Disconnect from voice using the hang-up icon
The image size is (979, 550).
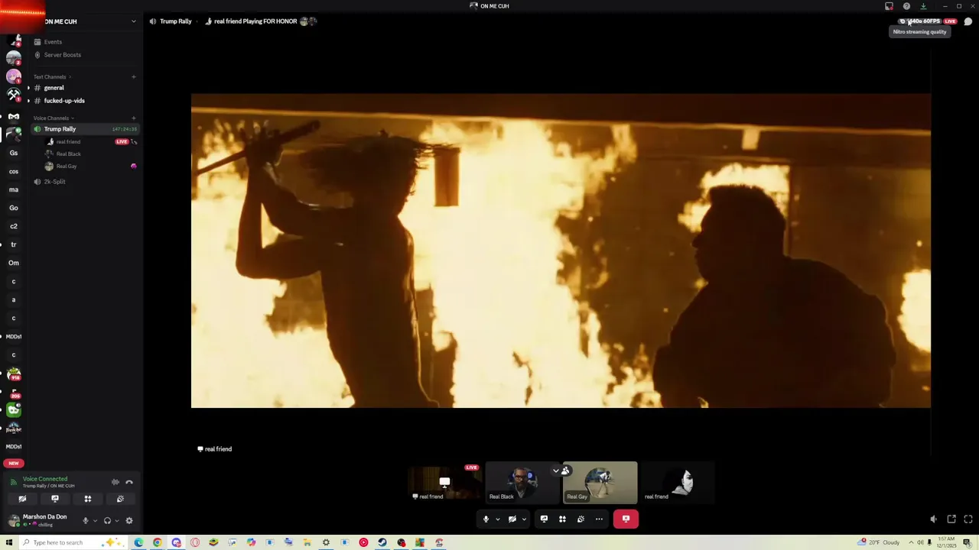[x=129, y=482]
